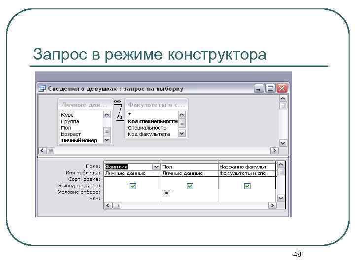Click the table pane horizontal scrollbar thumb
The height and width of the screenshot is (266, 355).
[x=51, y=151]
